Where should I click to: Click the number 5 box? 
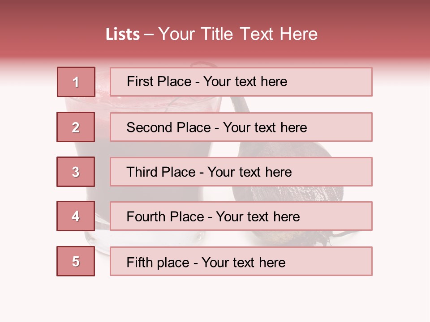coord(76,261)
